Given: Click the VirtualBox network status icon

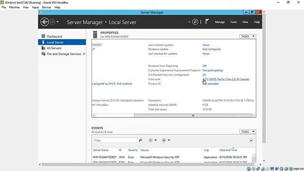Looking at the screenshot, I should (x=258, y=169).
